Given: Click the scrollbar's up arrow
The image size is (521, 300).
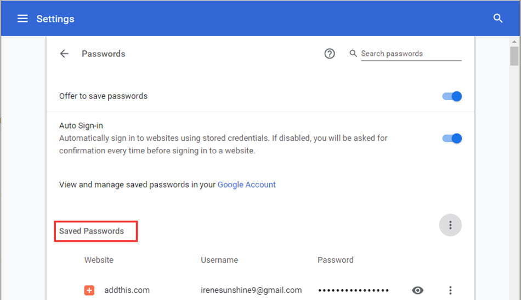Looking at the screenshot, I should [x=514, y=42].
